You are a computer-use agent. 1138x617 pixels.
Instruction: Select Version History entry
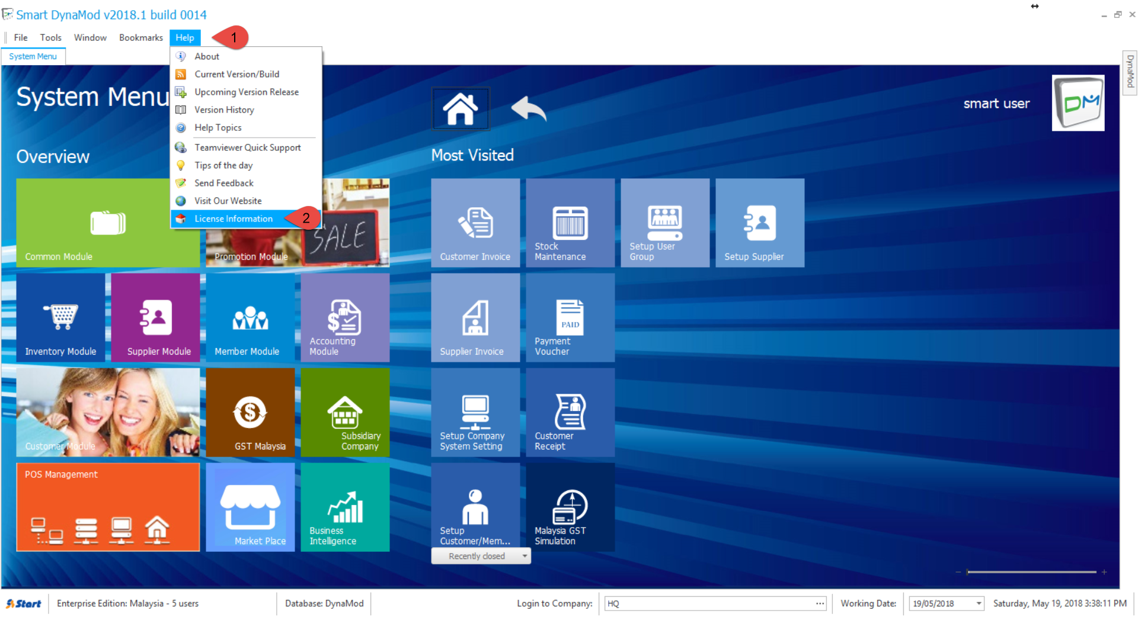click(246, 110)
